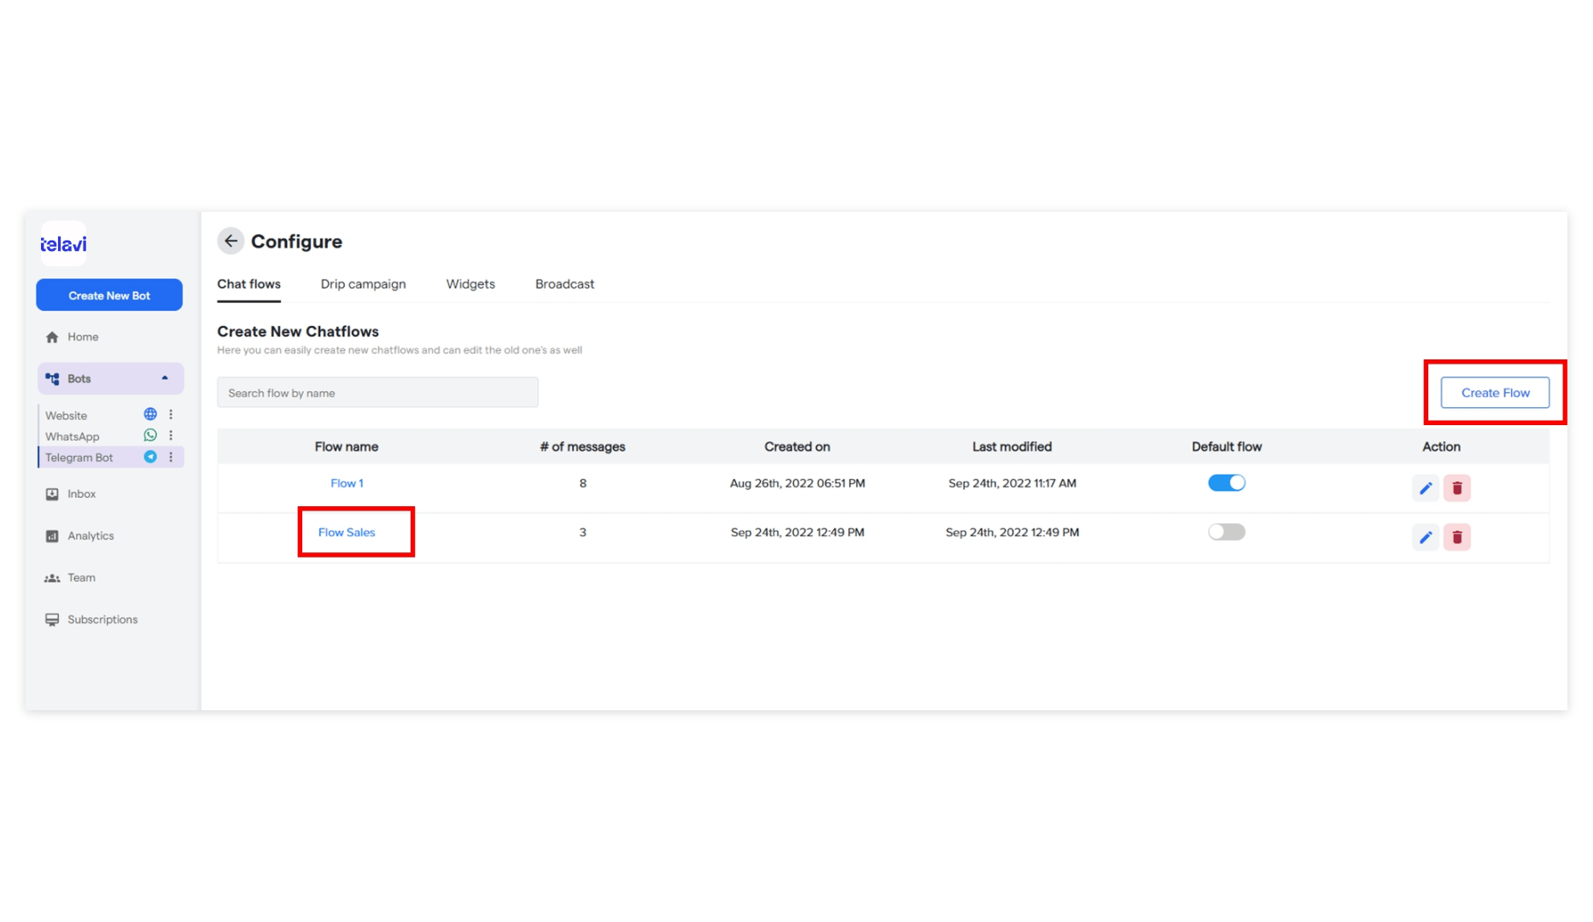
Task: Edit Flow 1 with the pencil icon
Action: click(x=1426, y=488)
